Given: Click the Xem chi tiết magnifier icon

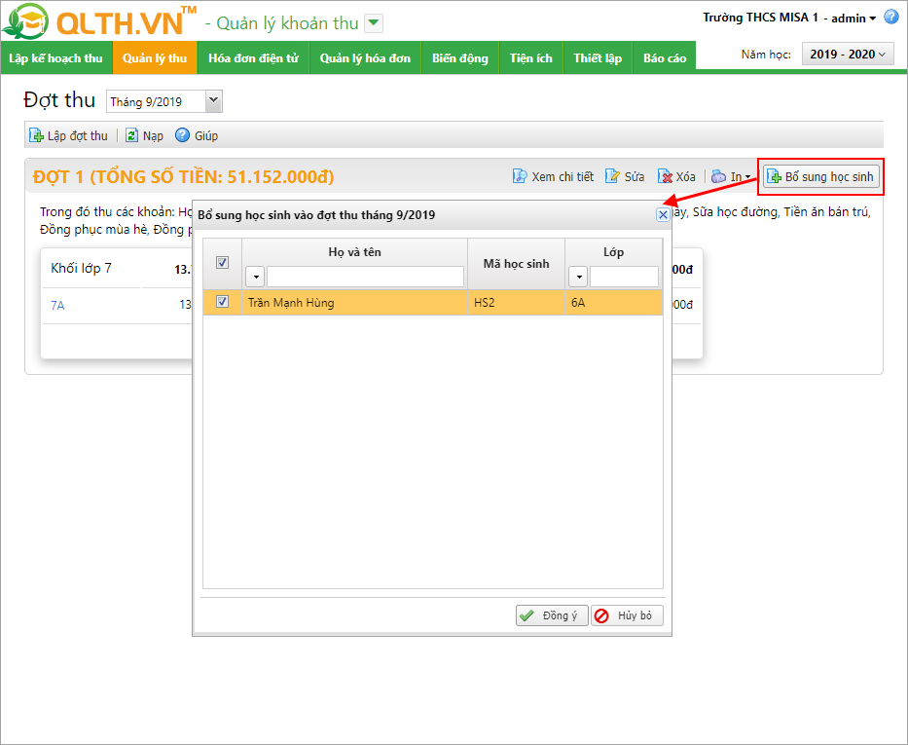Looking at the screenshot, I should point(520,176).
